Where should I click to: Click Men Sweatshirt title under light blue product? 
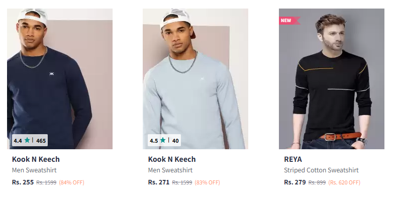pos(170,170)
